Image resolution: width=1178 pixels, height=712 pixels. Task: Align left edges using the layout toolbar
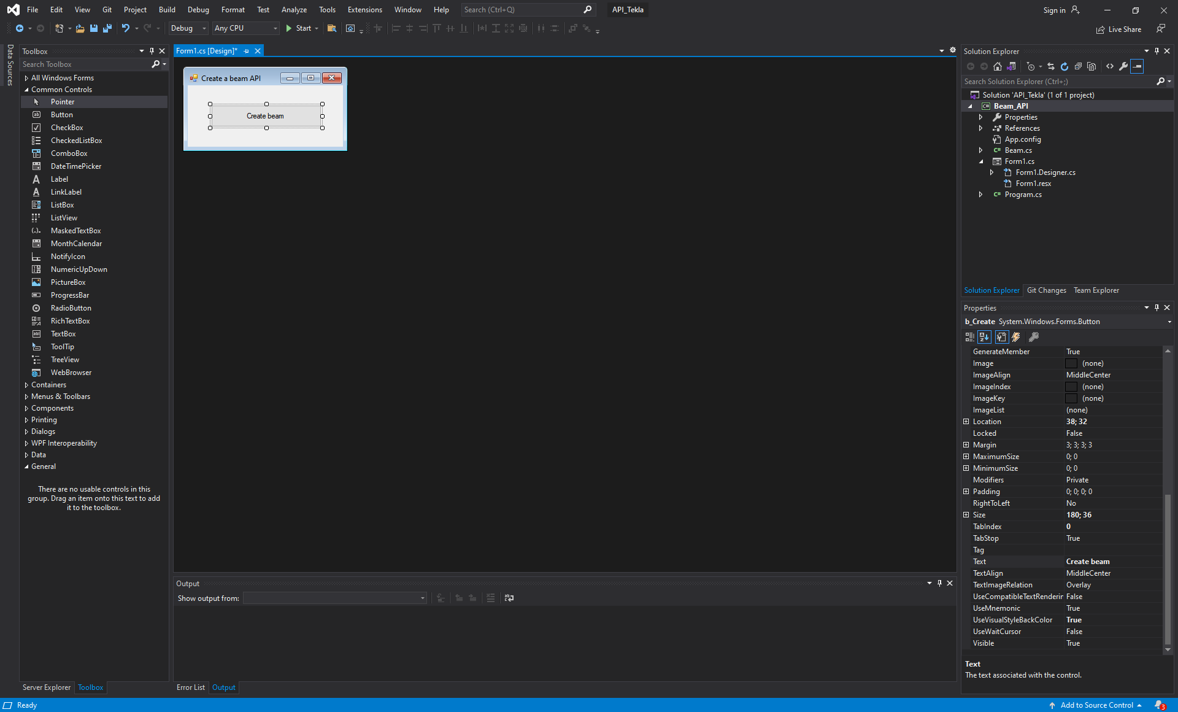point(396,28)
